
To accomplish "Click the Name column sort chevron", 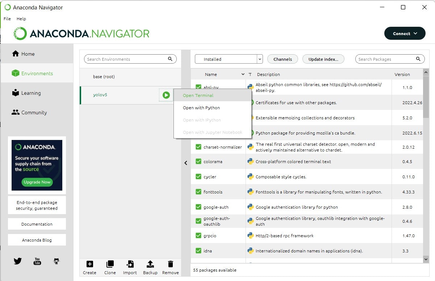I will point(243,74).
